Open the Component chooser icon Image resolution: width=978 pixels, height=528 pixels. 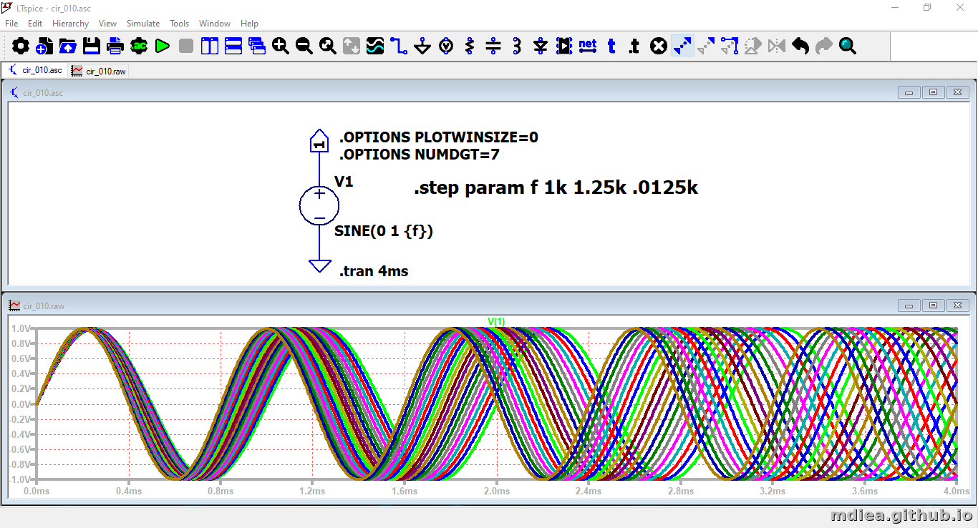[x=564, y=47]
